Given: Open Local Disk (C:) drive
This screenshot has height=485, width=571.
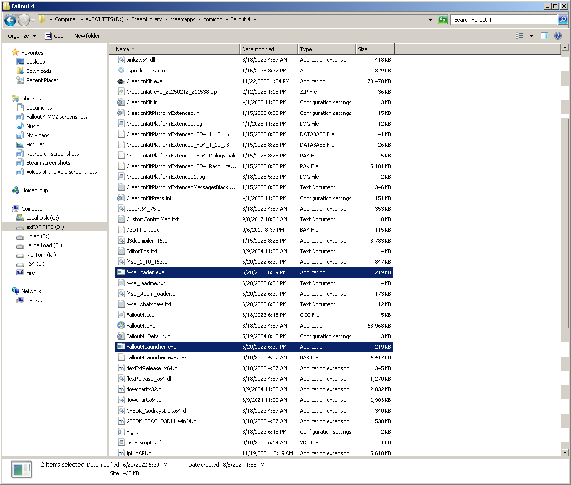Looking at the screenshot, I should point(42,218).
